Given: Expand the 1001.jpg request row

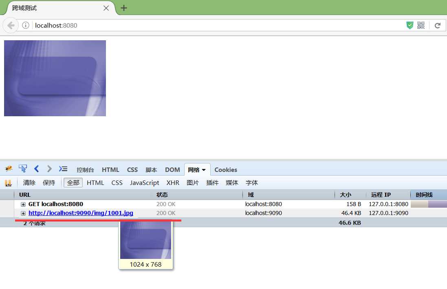Looking at the screenshot, I should click(23, 213).
